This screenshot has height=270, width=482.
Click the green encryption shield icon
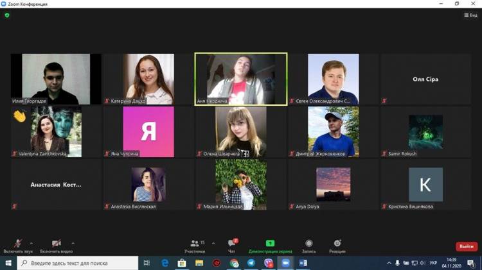click(x=7, y=15)
